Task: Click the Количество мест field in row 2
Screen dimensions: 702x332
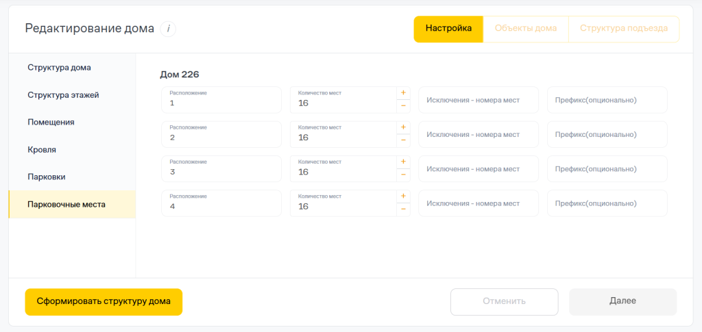Action: click(x=343, y=134)
